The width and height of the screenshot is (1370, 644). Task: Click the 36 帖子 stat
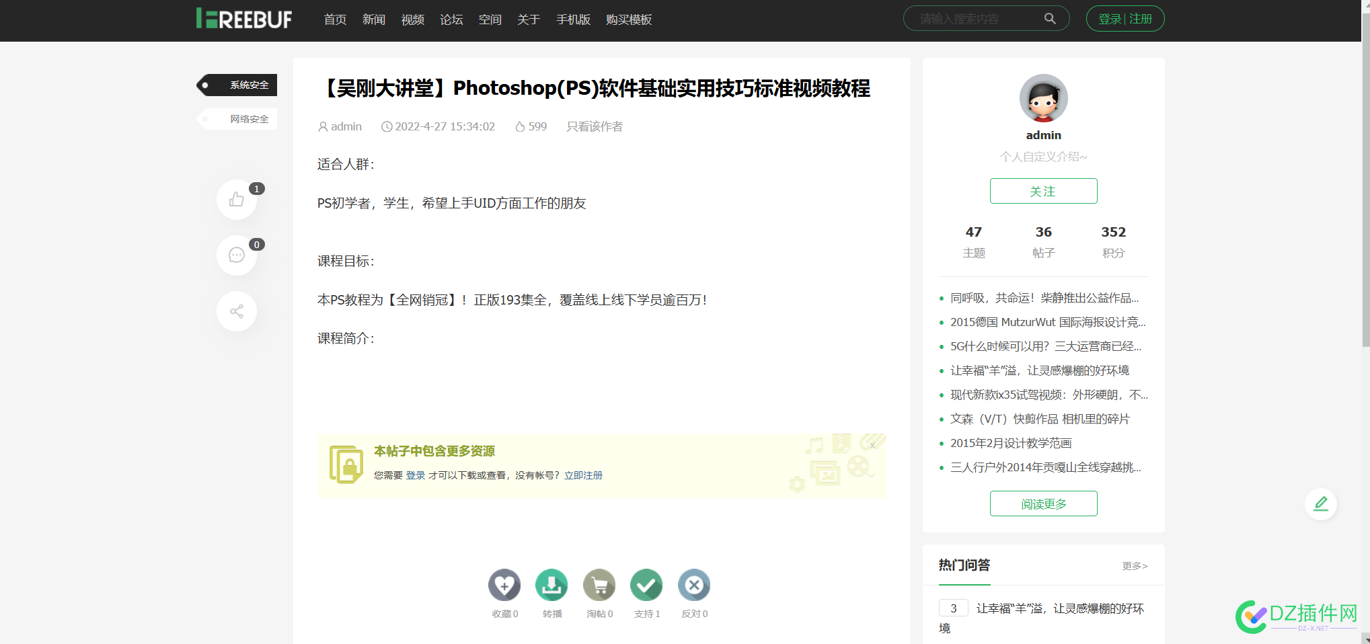tap(1044, 241)
